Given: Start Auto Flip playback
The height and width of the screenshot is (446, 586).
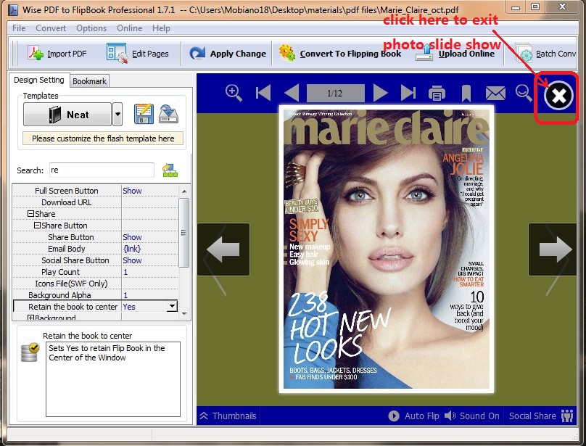Looking at the screenshot, I should (x=413, y=416).
